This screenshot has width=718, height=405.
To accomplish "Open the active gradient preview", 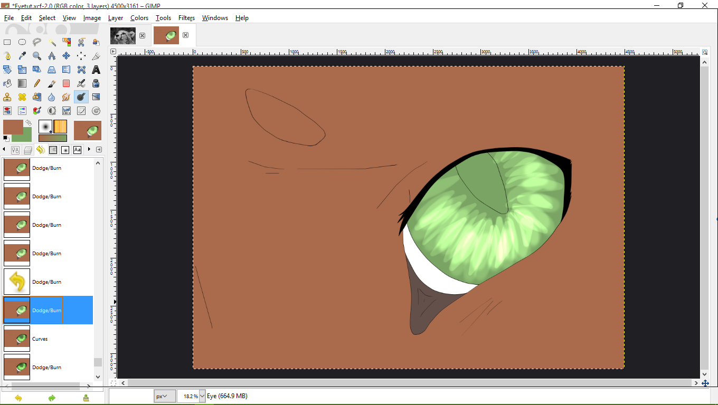I will click(x=53, y=138).
